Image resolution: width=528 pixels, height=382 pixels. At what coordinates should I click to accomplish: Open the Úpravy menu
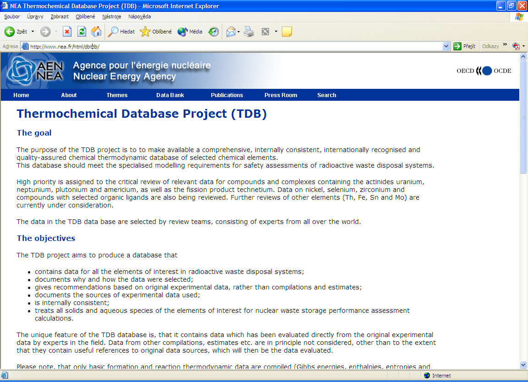[35, 16]
